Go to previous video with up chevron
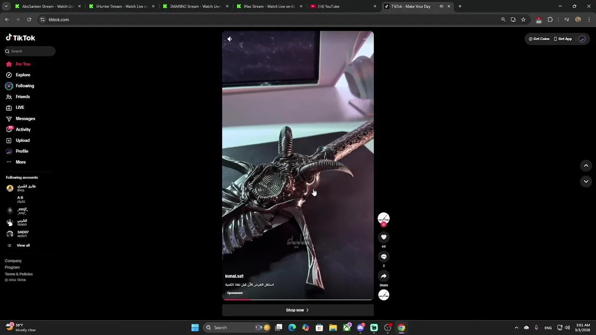 pyautogui.click(x=586, y=166)
